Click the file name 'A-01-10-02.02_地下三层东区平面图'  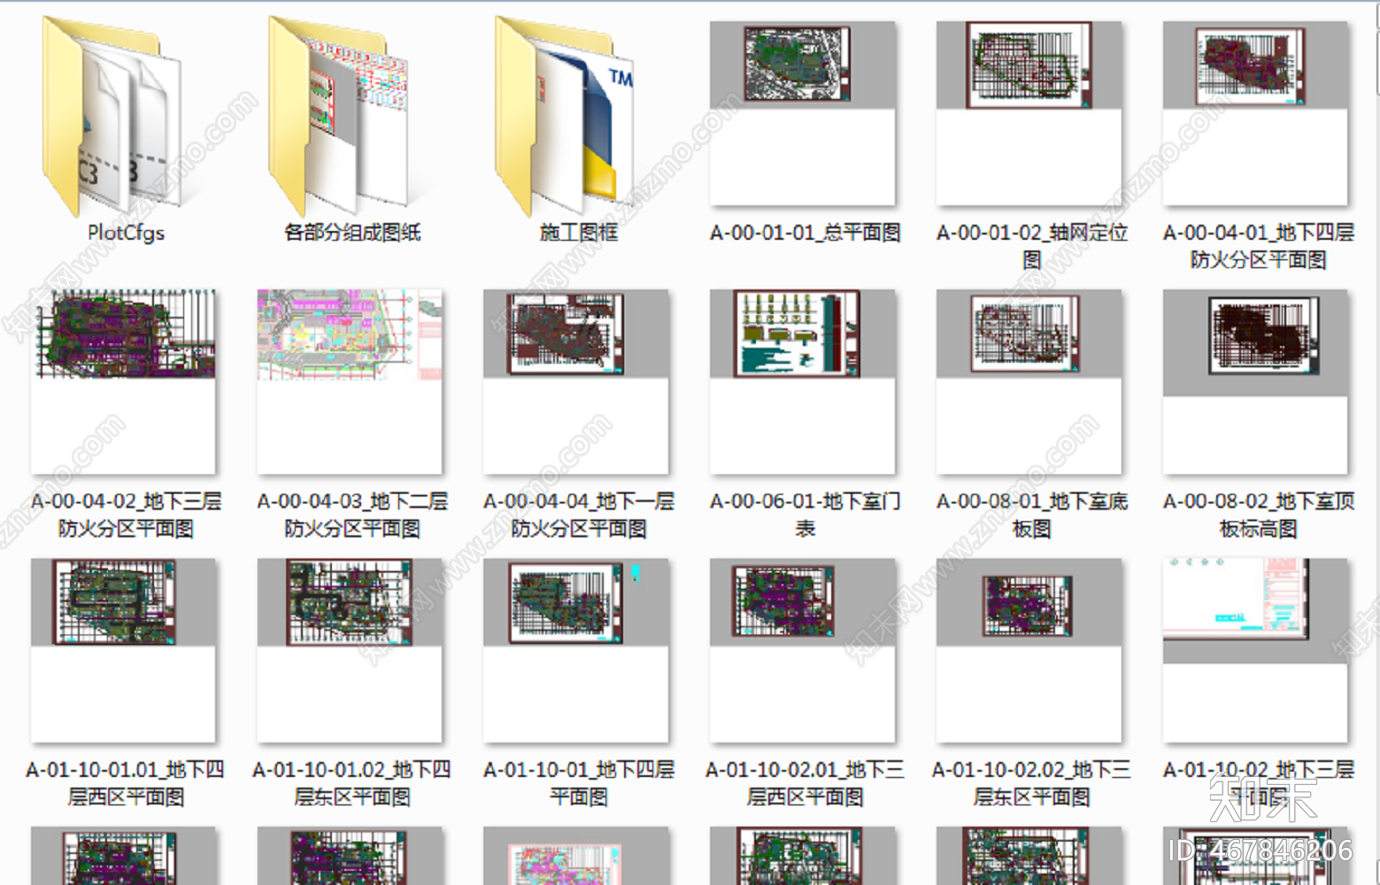click(1031, 783)
